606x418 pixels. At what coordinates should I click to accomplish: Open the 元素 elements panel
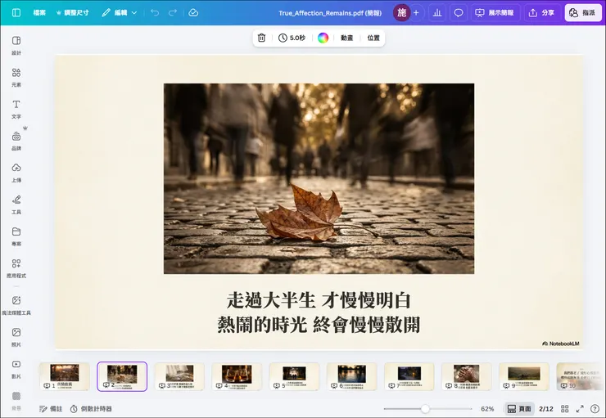[16, 77]
